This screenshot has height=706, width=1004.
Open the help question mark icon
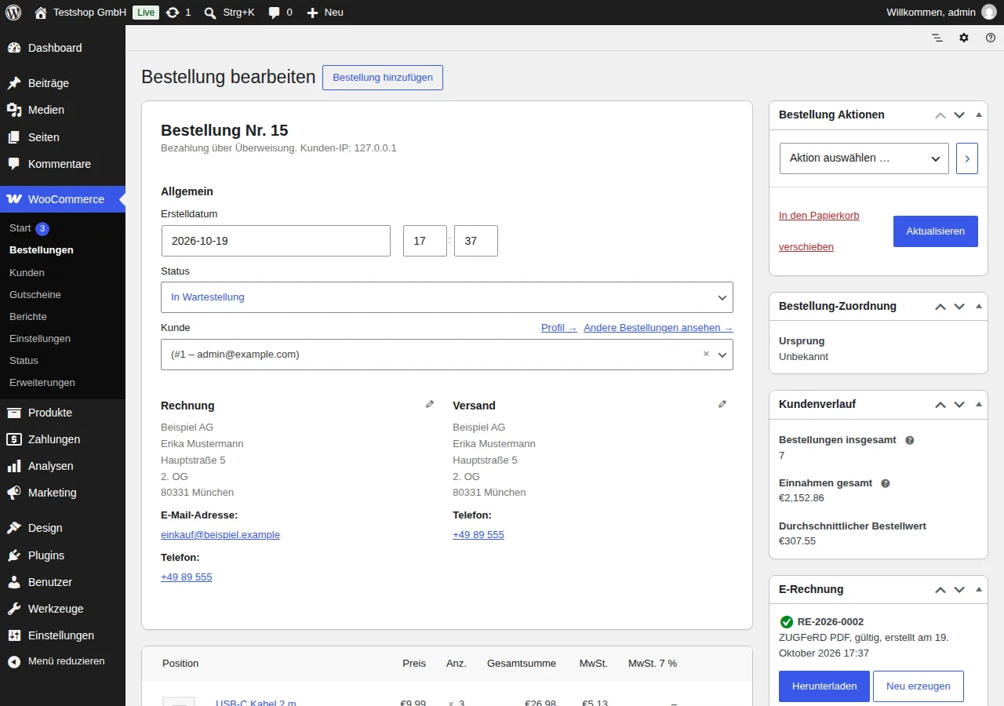click(991, 38)
